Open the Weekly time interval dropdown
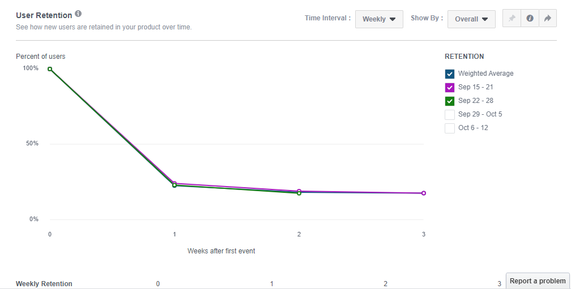The image size is (571, 289). point(379,19)
